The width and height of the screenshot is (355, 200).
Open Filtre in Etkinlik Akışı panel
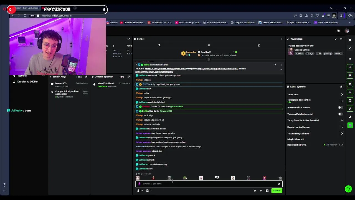click(79, 77)
